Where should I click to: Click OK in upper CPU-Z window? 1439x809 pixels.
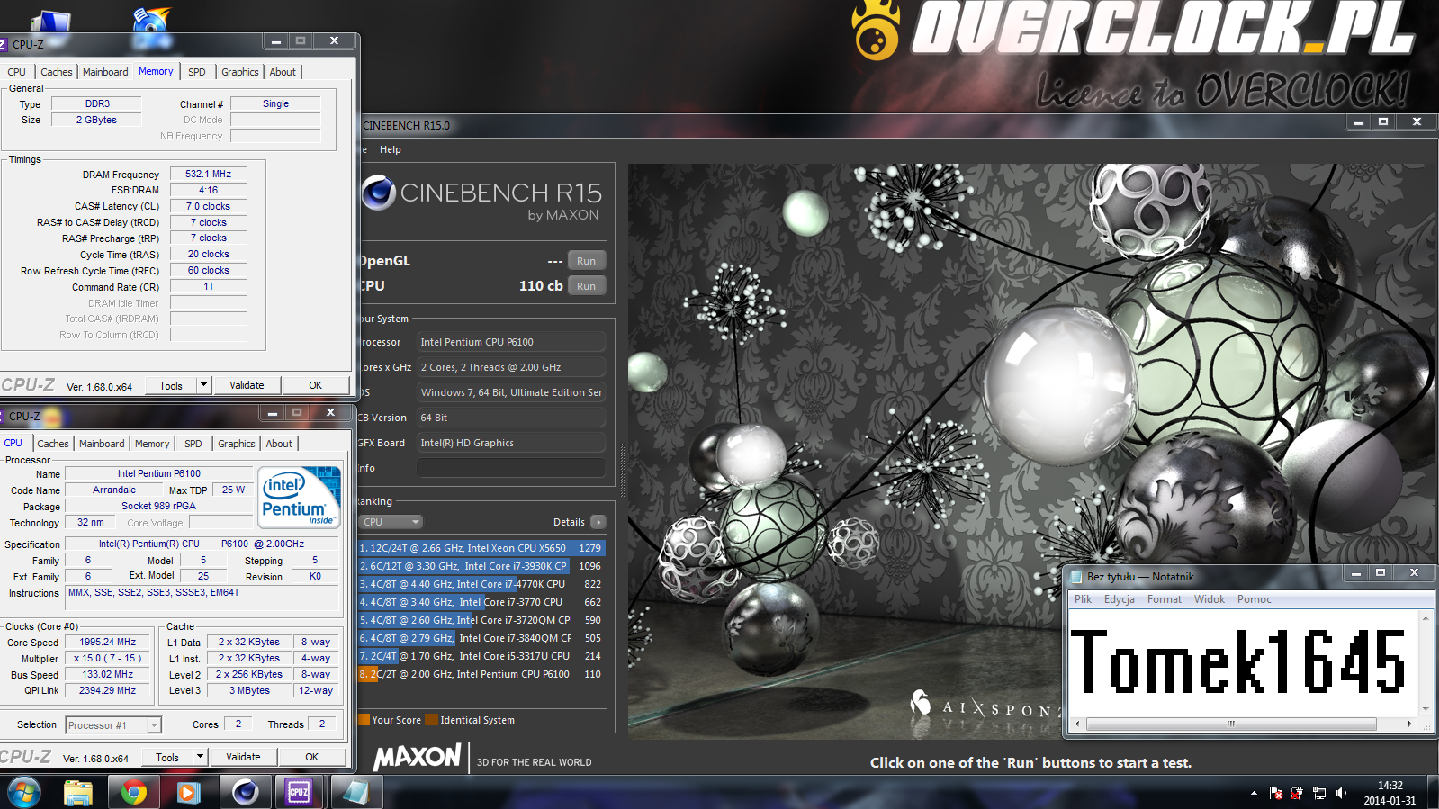[x=316, y=385]
